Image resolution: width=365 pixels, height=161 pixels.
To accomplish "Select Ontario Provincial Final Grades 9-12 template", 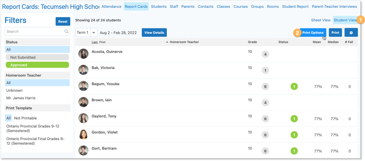I will click(35, 141).
